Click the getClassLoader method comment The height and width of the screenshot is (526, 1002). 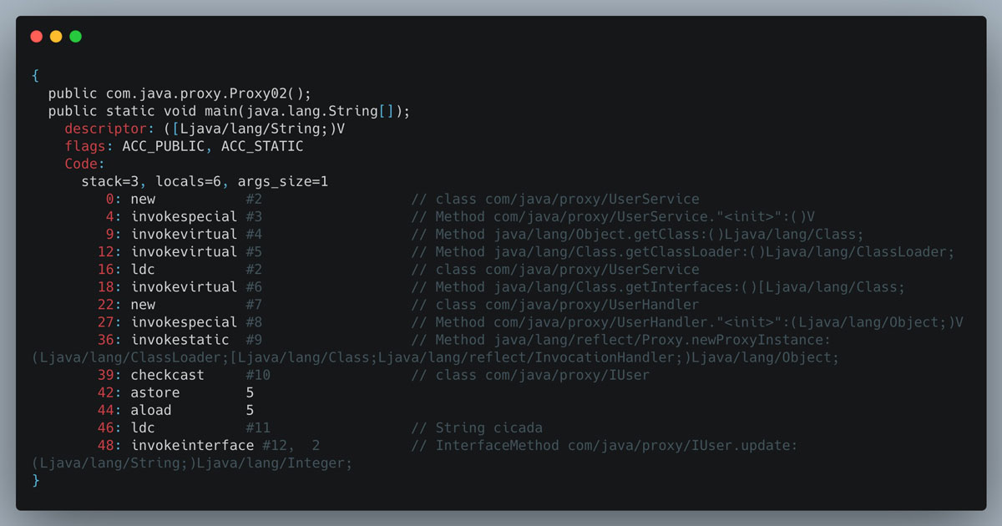click(x=694, y=252)
